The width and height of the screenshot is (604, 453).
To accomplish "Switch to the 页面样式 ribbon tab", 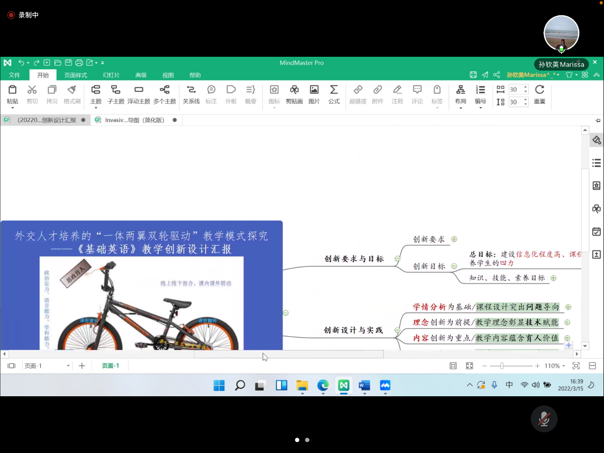I will (76, 75).
